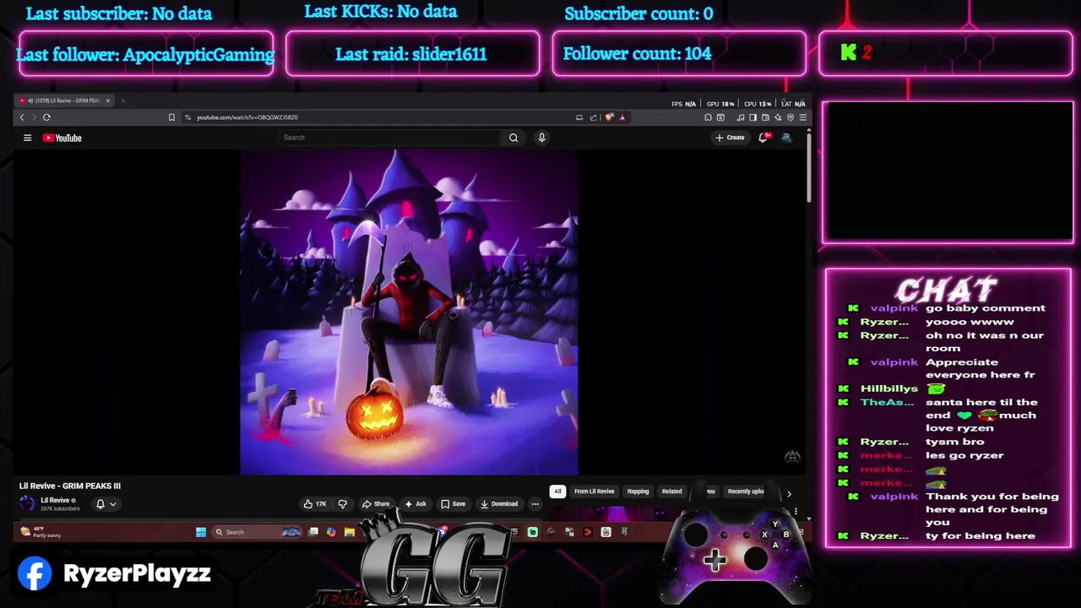Select the Recently uploaded chip

tap(746, 491)
